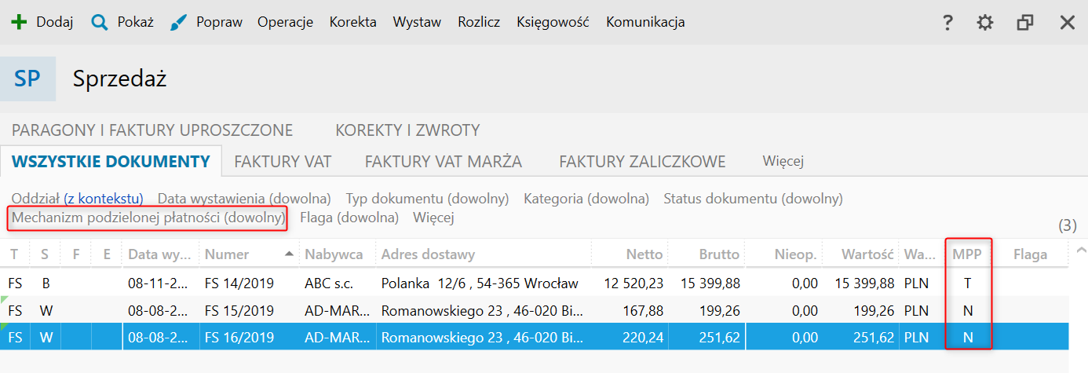Click the green plus Dodaj icon
1088x373 pixels.
coord(19,23)
